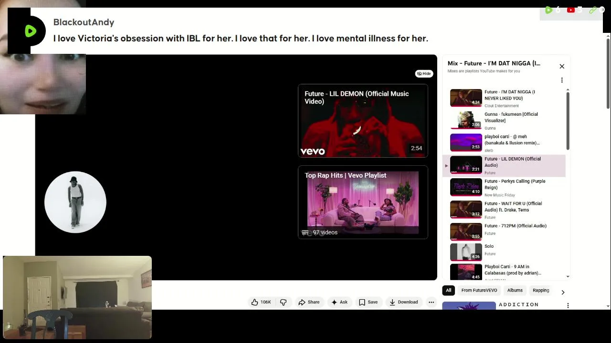Click the WAIT FOR U 3:12 thumbnail
Screen dimensions: 611x343
[x=466, y=210]
